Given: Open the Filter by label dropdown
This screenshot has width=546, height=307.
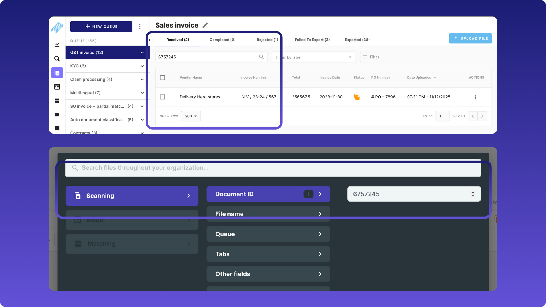Looking at the screenshot, I should click(x=314, y=57).
